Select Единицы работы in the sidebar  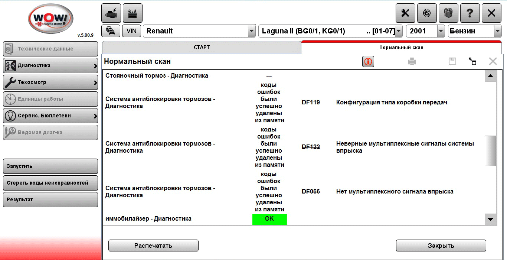[x=50, y=99]
